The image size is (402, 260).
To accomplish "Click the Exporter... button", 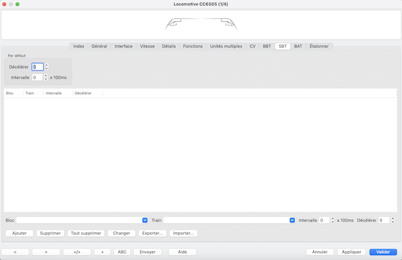I will click(x=153, y=233).
